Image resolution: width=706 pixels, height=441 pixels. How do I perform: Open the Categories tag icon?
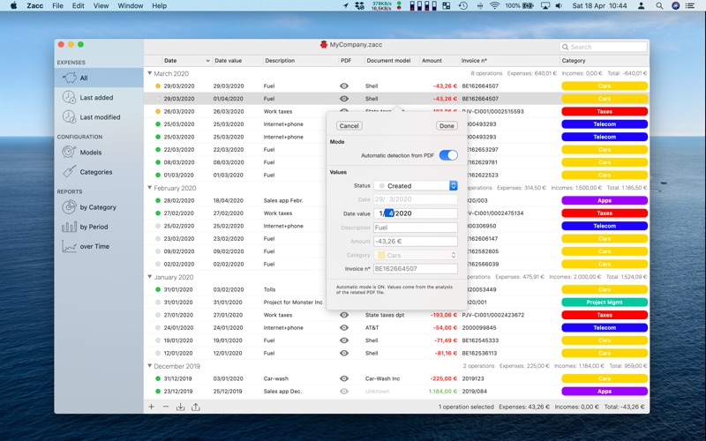point(69,172)
